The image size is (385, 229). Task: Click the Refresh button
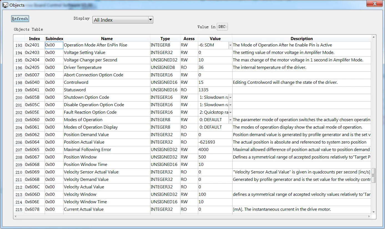pos(20,19)
